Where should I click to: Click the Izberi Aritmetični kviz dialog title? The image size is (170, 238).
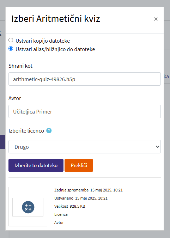point(56,19)
